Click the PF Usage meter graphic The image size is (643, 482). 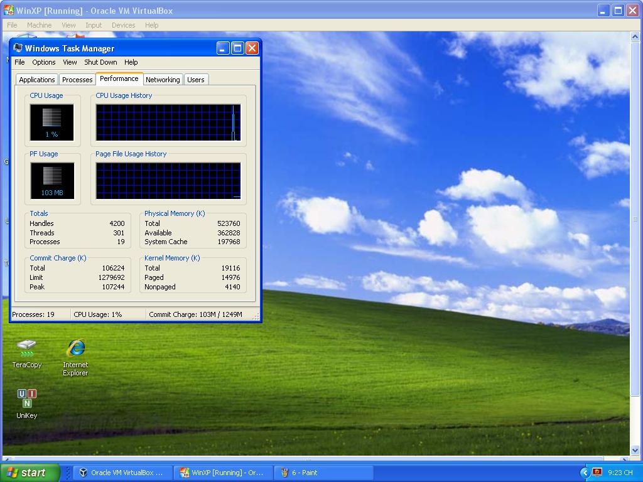tap(51, 181)
